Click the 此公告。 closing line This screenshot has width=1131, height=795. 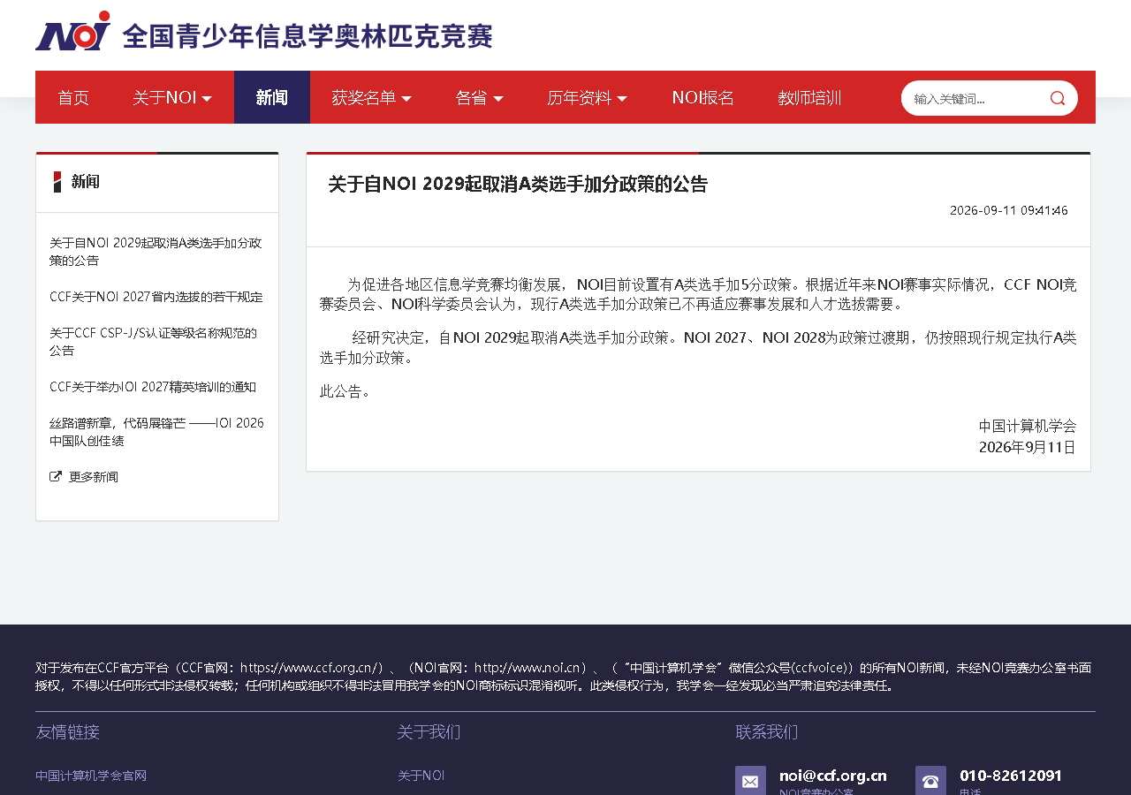point(345,391)
